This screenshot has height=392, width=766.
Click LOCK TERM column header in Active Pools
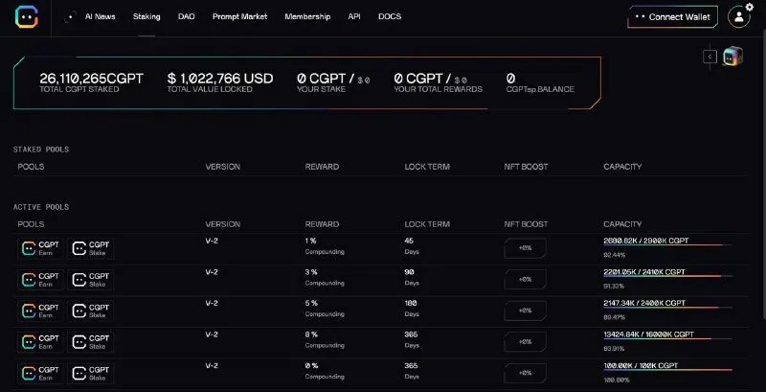click(x=427, y=224)
